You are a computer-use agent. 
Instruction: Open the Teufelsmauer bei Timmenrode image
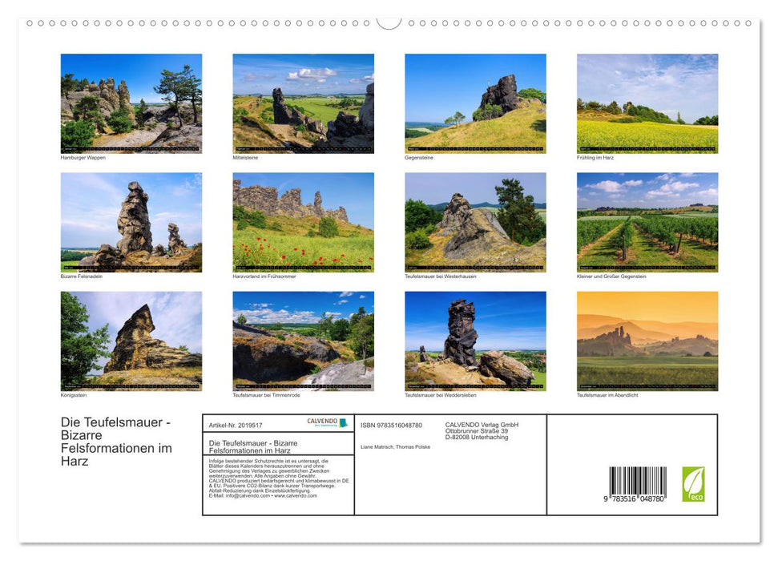tap(303, 341)
